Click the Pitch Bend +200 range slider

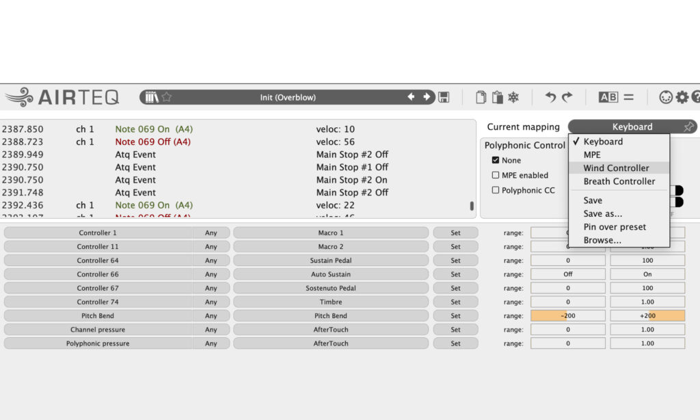pos(647,316)
